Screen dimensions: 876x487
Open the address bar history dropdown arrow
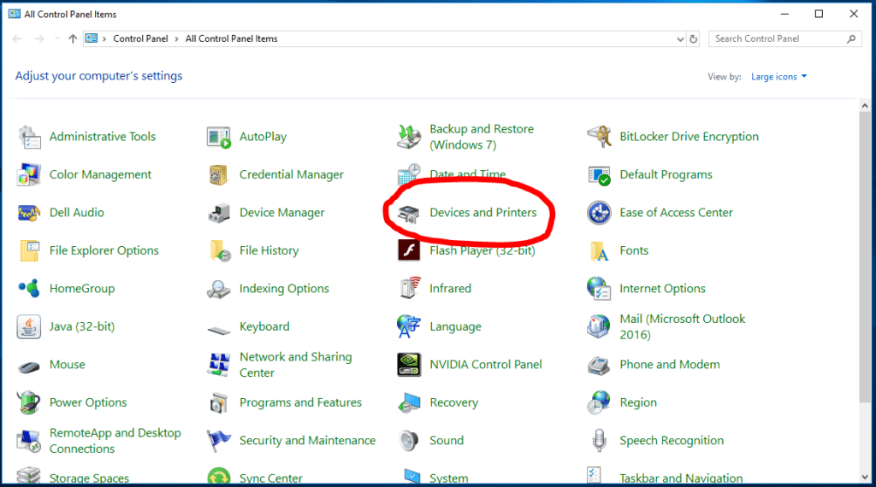[679, 38]
